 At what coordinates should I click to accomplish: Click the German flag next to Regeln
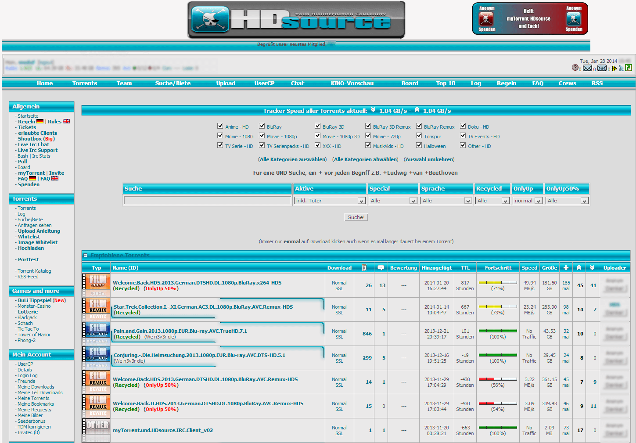pyautogui.click(x=40, y=121)
